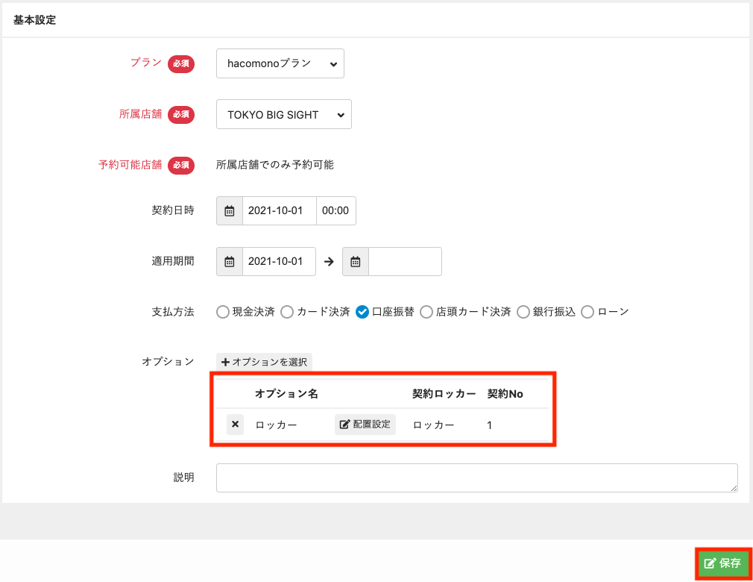Open the プラン dropdown showing hacomonoプラン
This screenshot has width=753, height=582.
(x=280, y=64)
